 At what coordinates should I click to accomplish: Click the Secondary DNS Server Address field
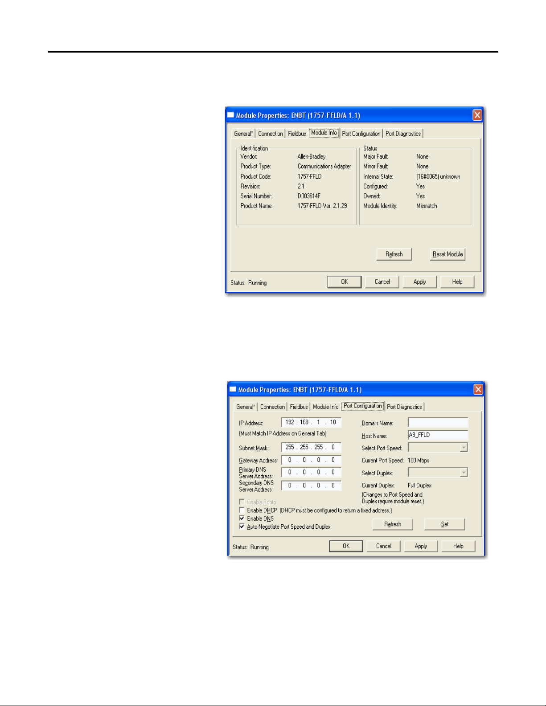(x=311, y=486)
